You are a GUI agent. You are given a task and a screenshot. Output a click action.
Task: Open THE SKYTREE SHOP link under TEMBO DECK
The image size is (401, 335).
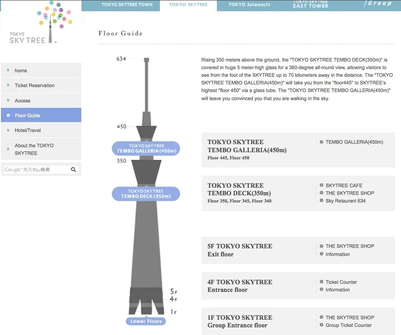pos(350,193)
